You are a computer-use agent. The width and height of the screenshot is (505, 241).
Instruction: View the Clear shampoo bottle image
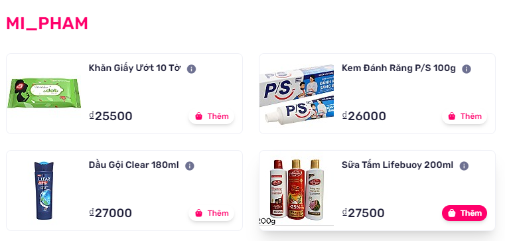[x=44, y=191]
